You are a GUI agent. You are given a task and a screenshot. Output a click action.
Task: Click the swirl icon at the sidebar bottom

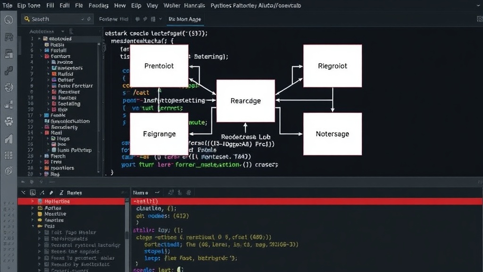pyautogui.click(x=8, y=170)
